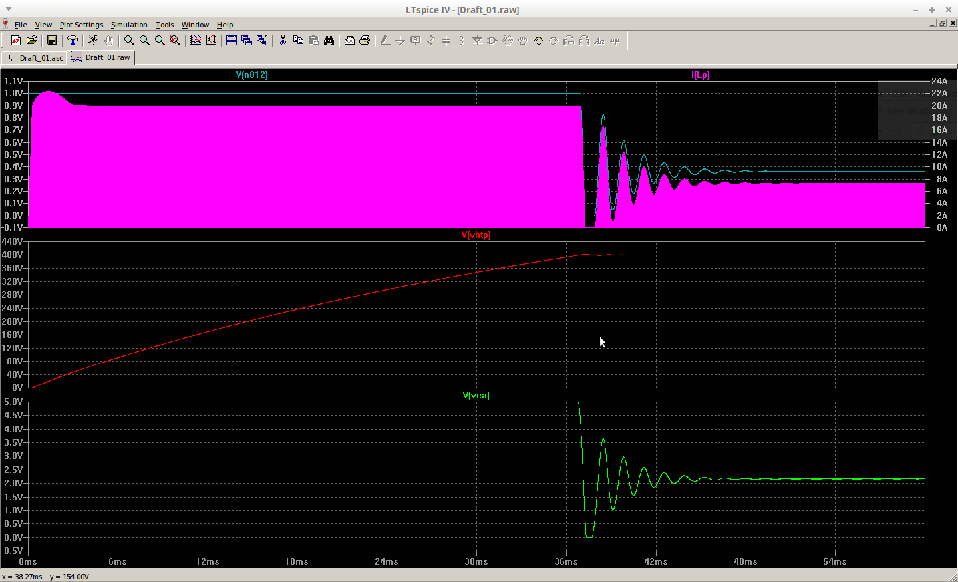
Task: Click the Halt simulation hand icon
Action: pos(108,41)
